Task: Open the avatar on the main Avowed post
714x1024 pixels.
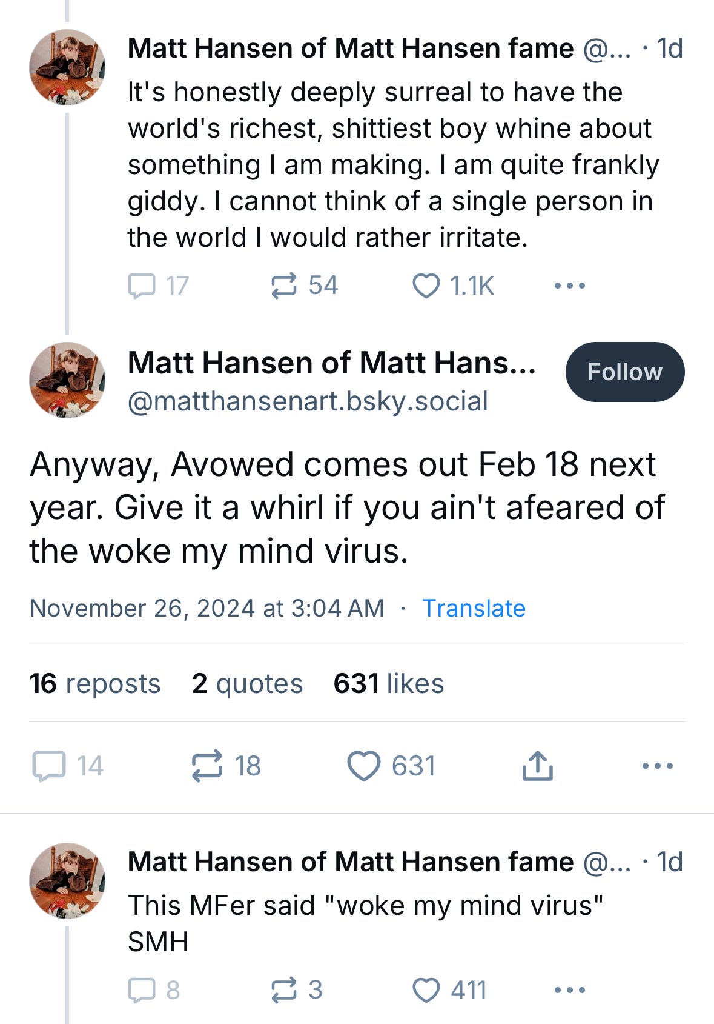Action: 67,380
